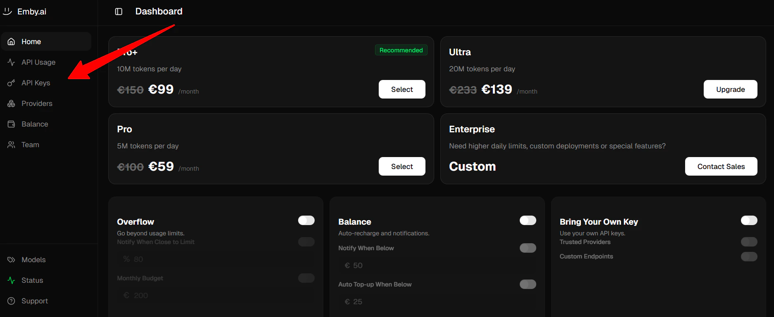The height and width of the screenshot is (317, 774).
Task: Turn on Balance auto-recharge toggle
Action: point(528,220)
